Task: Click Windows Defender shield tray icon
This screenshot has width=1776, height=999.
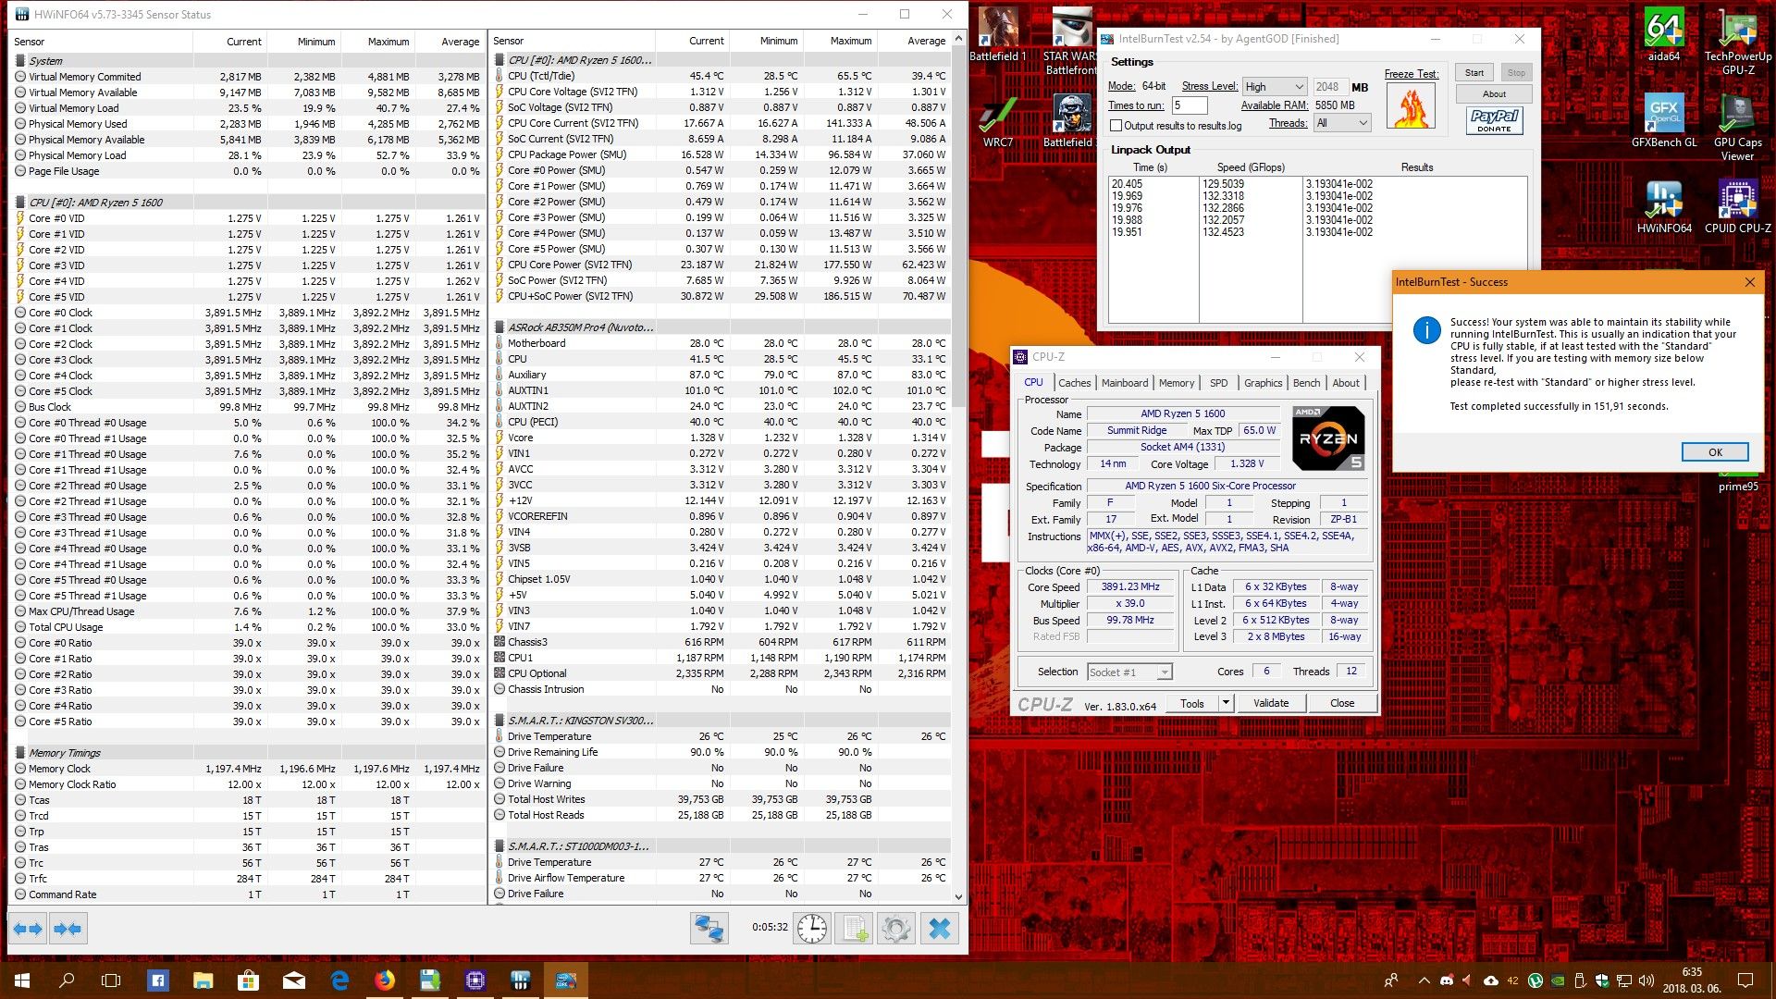Action: coord(1602,980)
